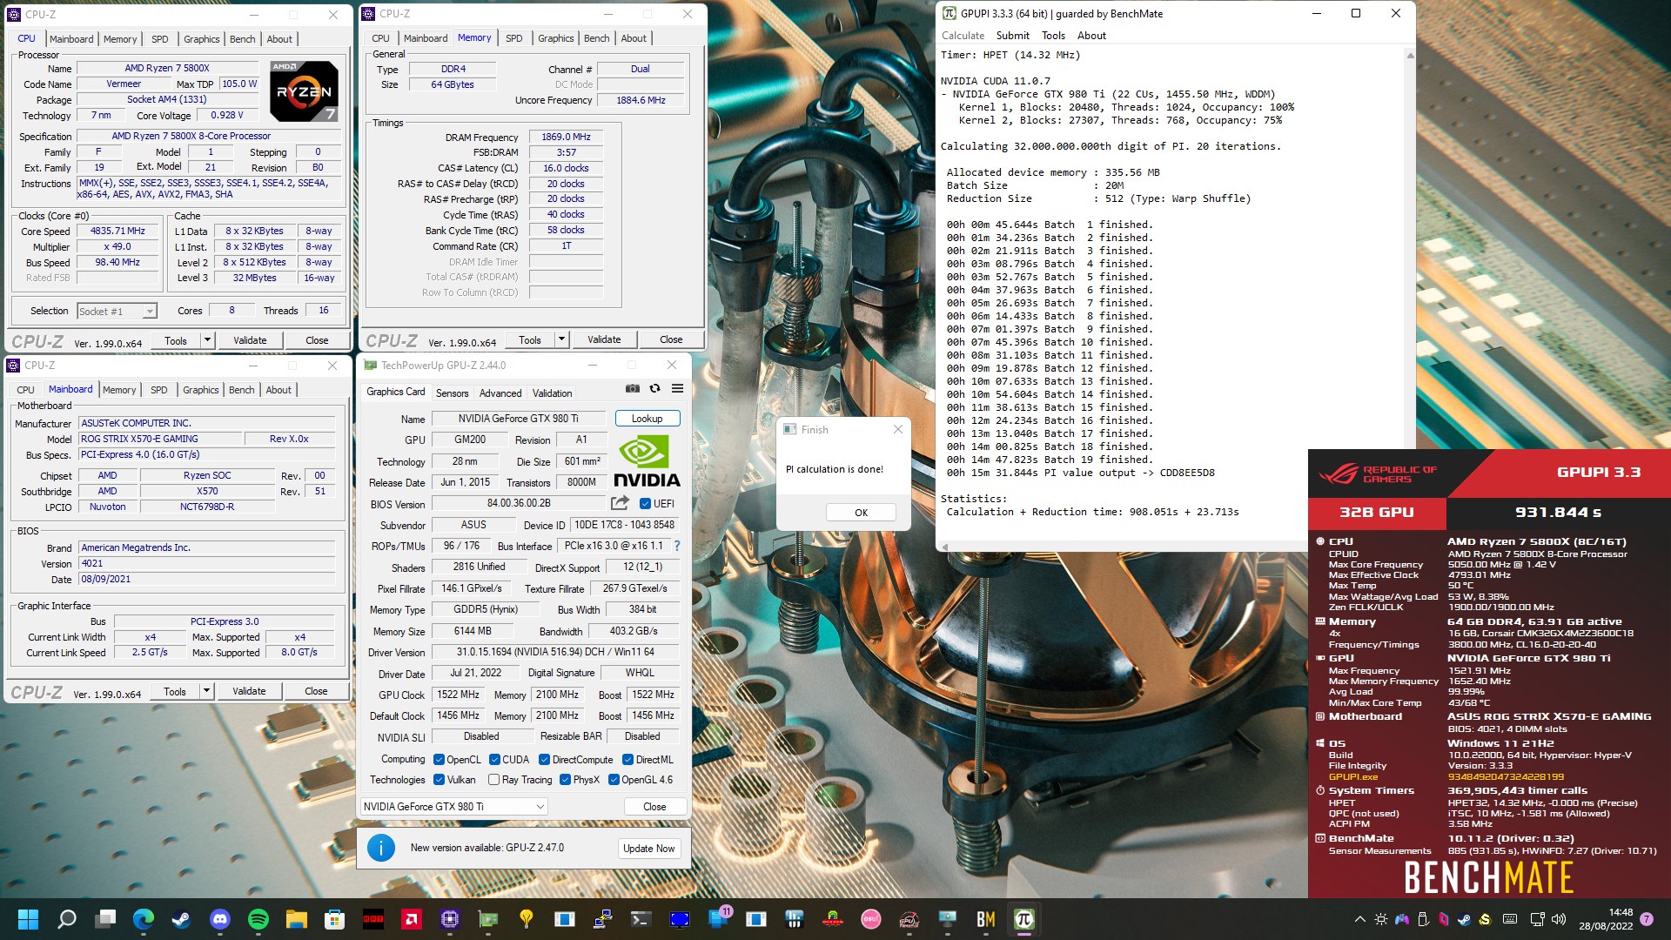The image size is (1671, 940).
Task: Close the Finish dialog with X
Action: click(x=897, y=429)
